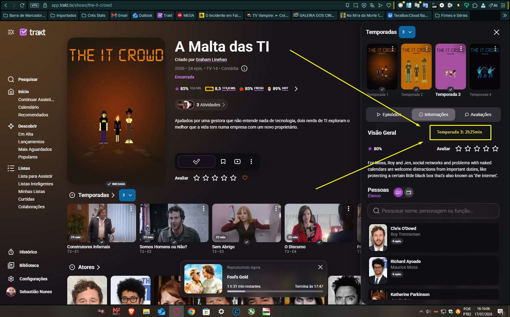This screenshot has height=317, width=510.
Task: Switch to the Episódios tab
Action: [389, 115]
